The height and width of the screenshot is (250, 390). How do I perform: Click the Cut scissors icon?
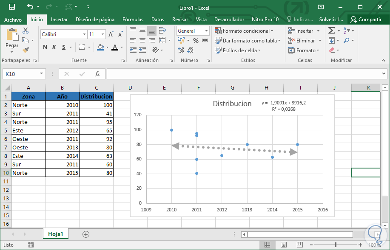26,31
